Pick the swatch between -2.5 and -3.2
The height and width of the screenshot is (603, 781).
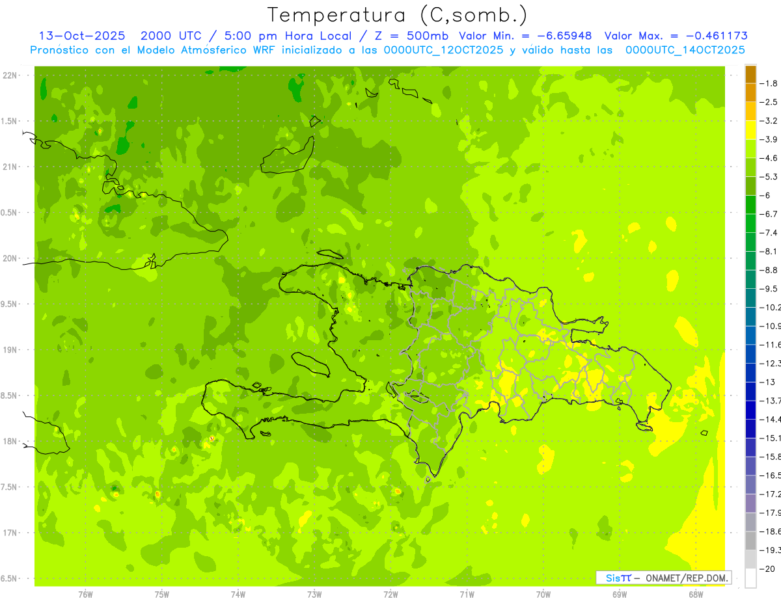point(750,112)
